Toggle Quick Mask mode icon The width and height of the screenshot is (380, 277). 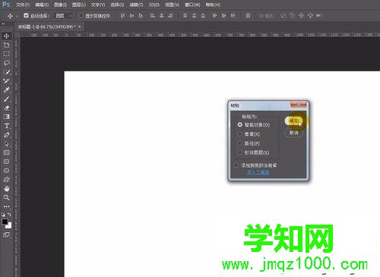(6, 235)
